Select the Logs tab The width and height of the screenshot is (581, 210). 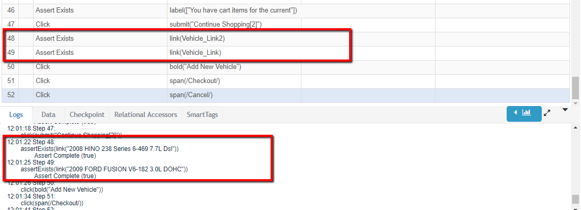pos(16,114)
